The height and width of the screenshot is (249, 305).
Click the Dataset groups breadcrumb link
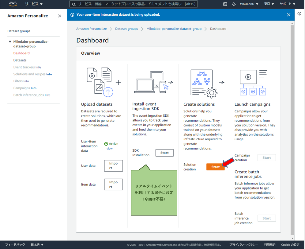click(127, 29)
